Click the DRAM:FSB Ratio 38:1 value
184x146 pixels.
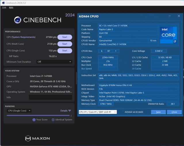[x=172, y=104]
